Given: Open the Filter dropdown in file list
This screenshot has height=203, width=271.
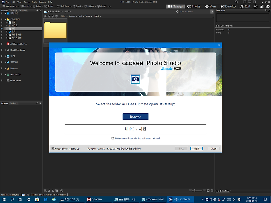Looking at the screenshot, I should [x=64, y=16].
